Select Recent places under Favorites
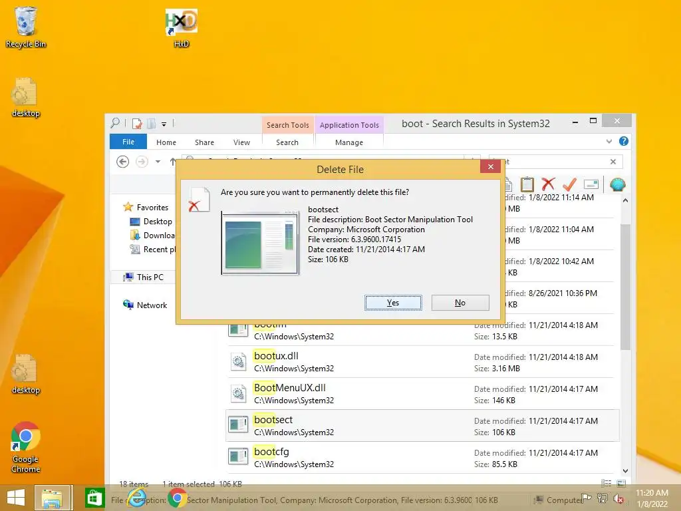 [152, 250]
